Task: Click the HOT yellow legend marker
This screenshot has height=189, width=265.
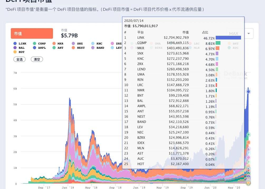Action: [x=15, y=52]
